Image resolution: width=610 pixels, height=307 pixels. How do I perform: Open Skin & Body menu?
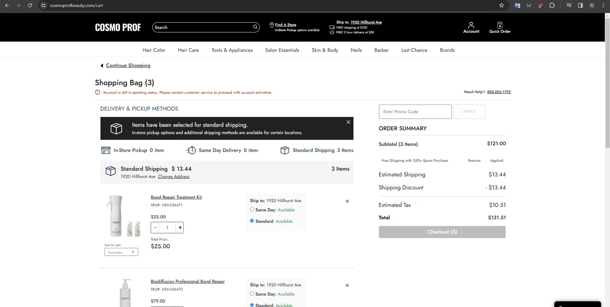(x=325, y=50)
